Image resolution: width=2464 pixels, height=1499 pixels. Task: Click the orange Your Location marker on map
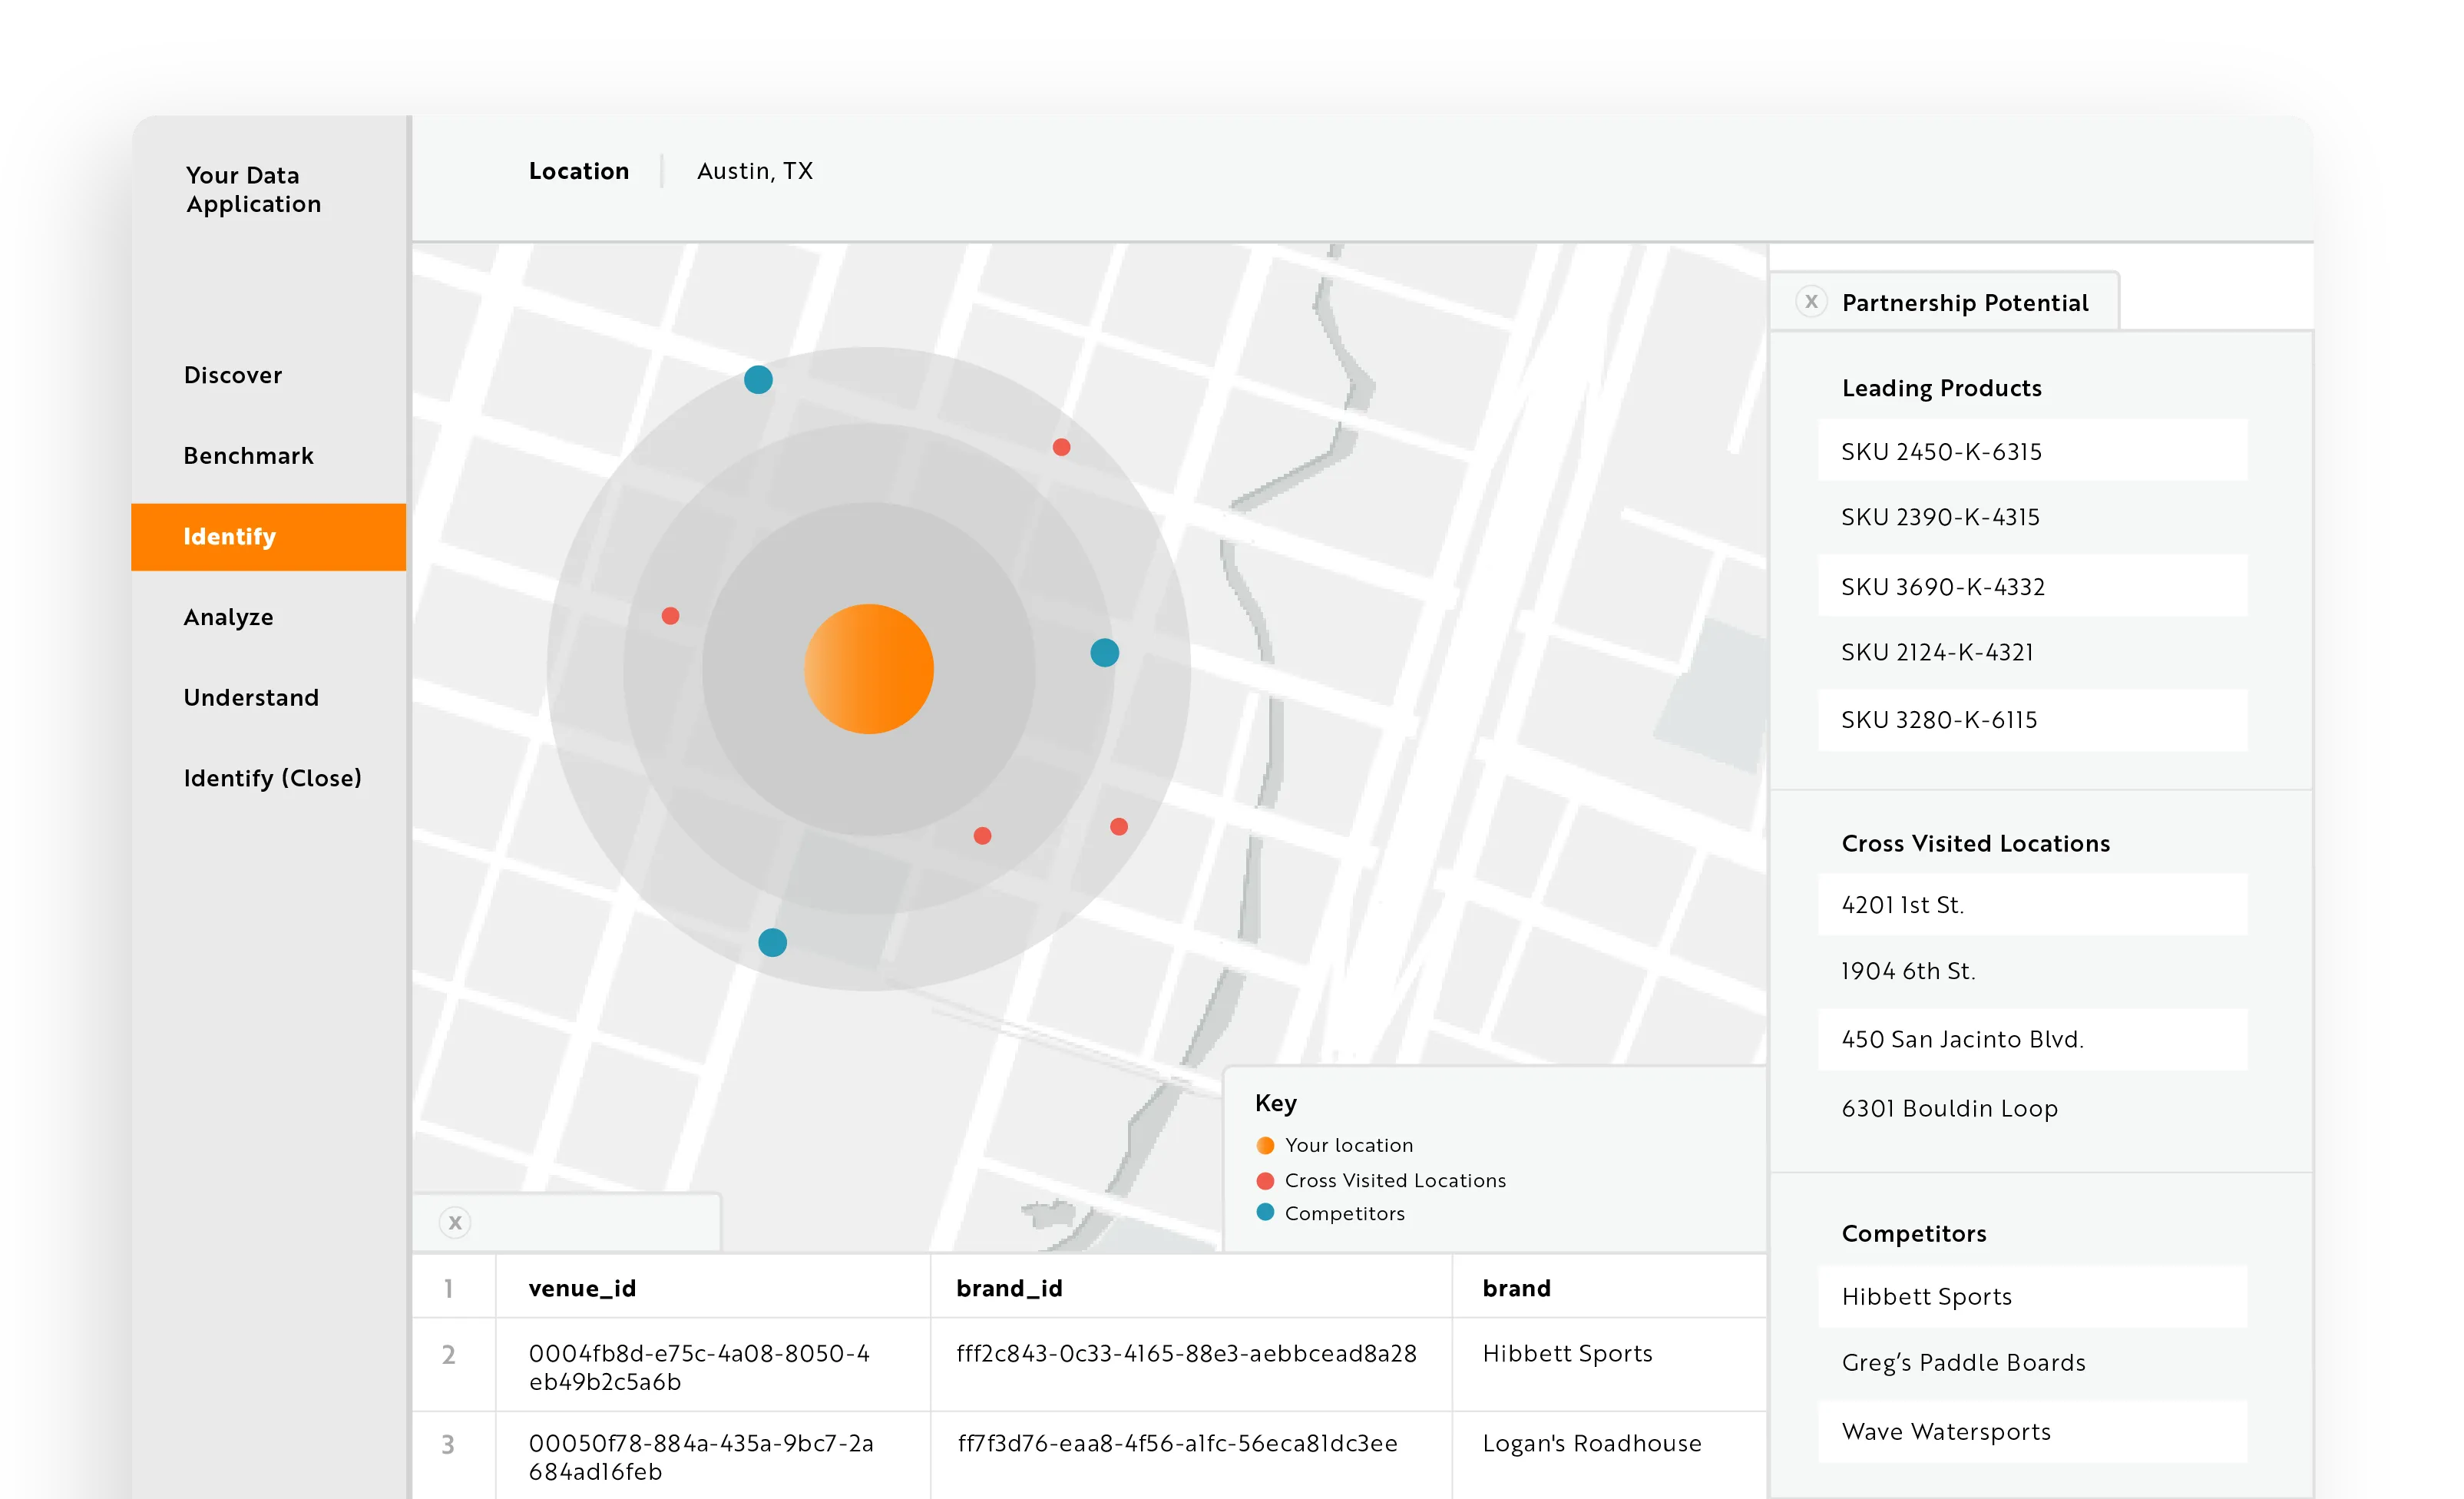(869, 668)
